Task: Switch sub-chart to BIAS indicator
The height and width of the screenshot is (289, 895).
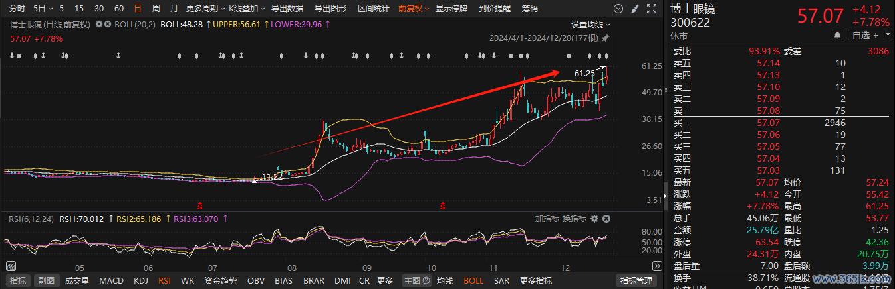Action: point(283,281)
